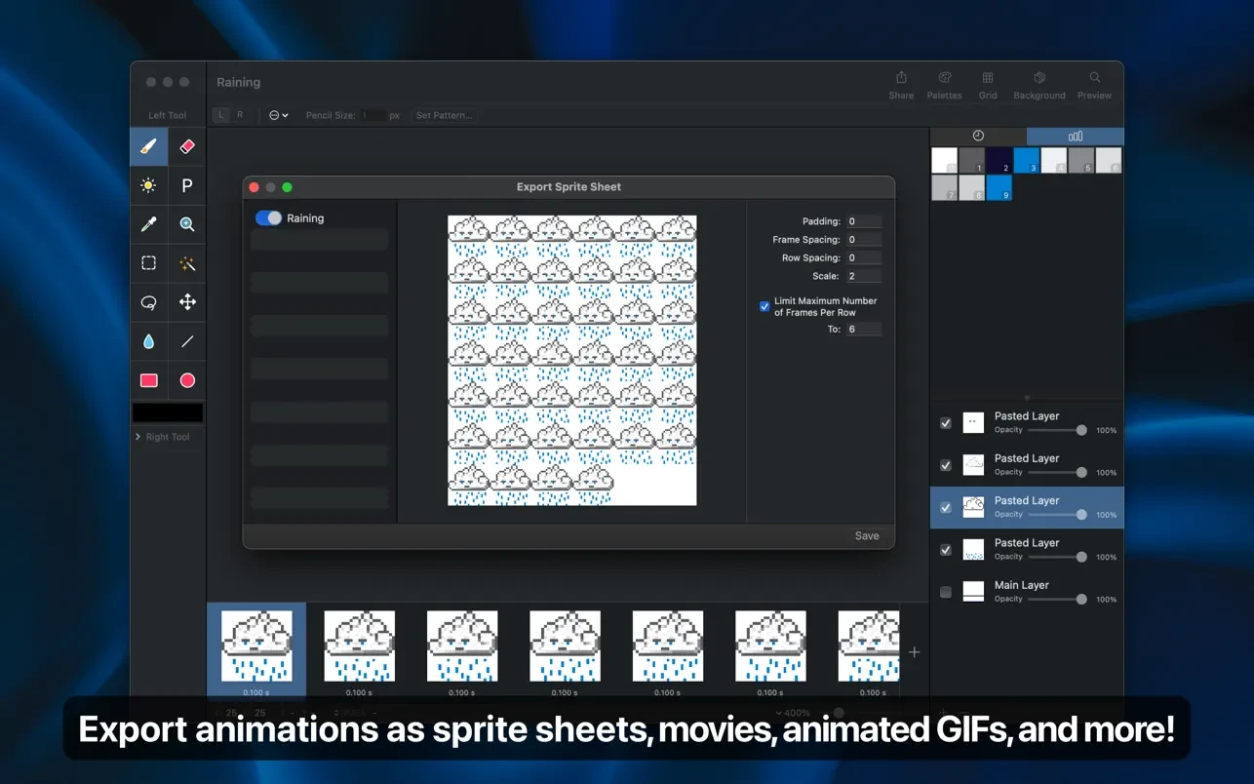Image resolution: width=1254 pixels, height=784 pixels.
Task: Click the Save button
Action: click(x=866, y=535)
